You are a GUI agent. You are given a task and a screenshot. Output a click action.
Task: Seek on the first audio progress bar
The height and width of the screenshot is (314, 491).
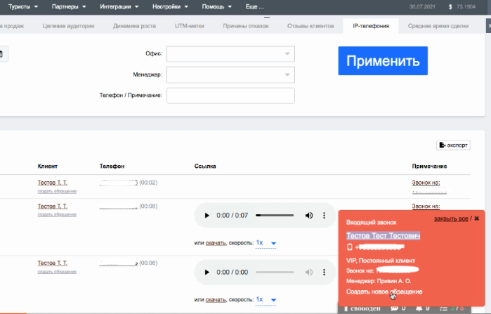pyautogui.click(x=274, y=215)
